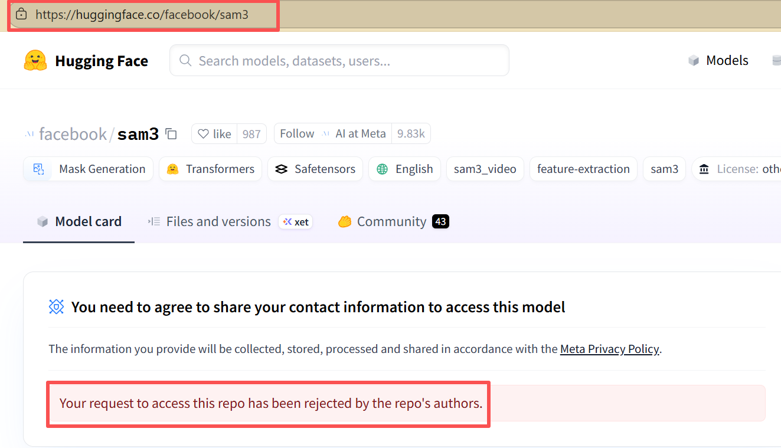This screenshot has height=448, width=781.
Task: Click the Mask Generation tag icon
Action: click(x=39, y=169)
